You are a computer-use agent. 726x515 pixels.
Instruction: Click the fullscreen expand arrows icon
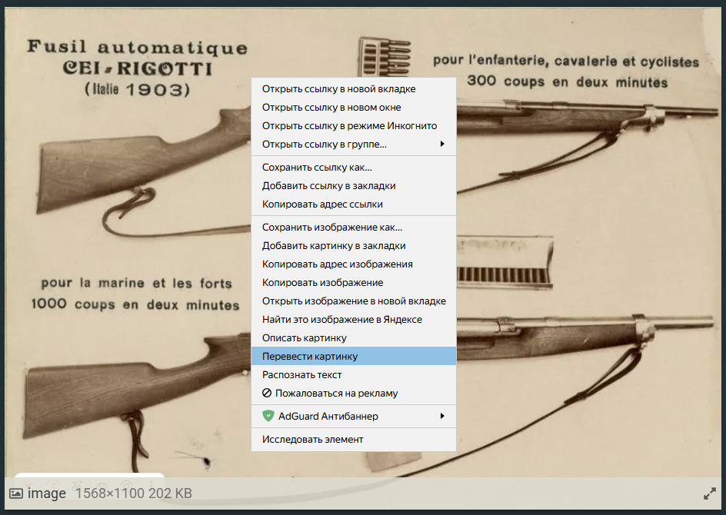tap(710, 493)
